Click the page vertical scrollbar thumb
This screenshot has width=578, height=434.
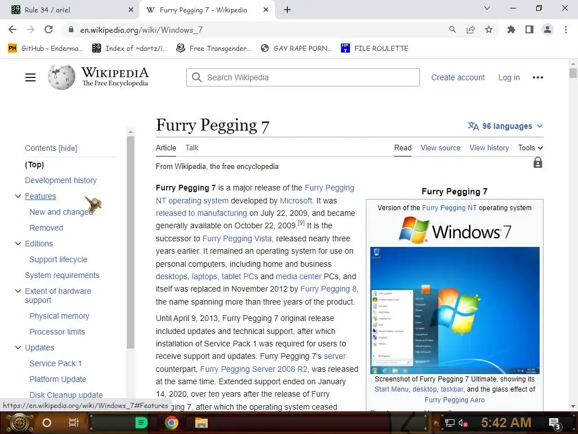coord(573,73)
